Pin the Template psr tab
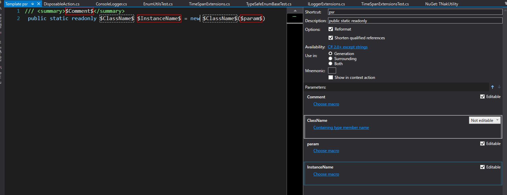The width and height of the screenshot is (507, 195). coord(33,4)
